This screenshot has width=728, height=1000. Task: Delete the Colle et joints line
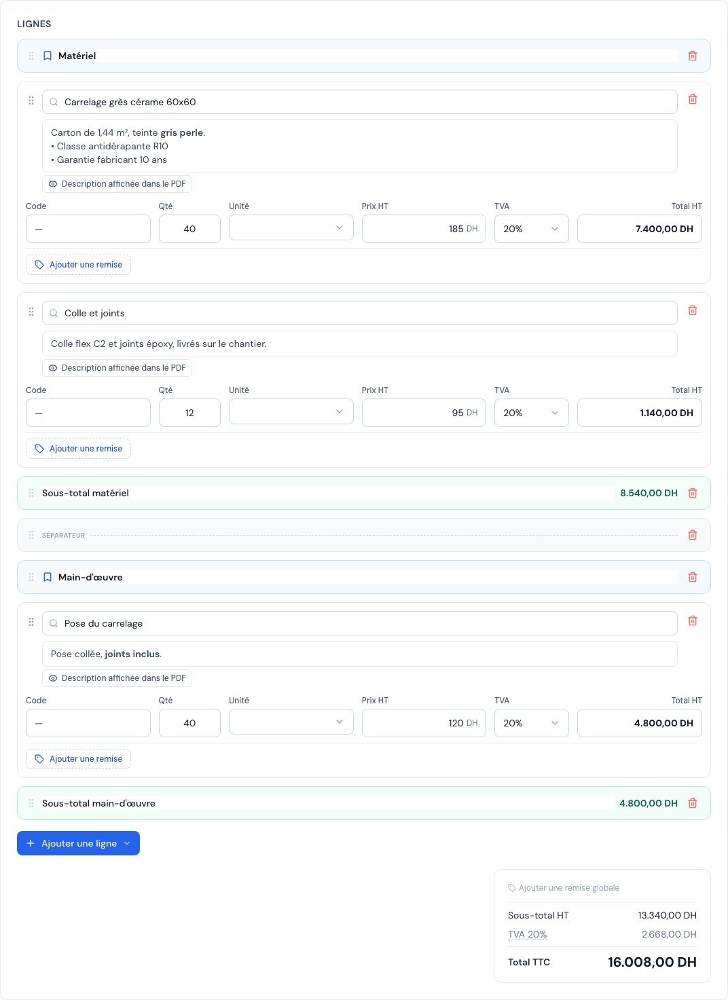click(x=693, y=310)
